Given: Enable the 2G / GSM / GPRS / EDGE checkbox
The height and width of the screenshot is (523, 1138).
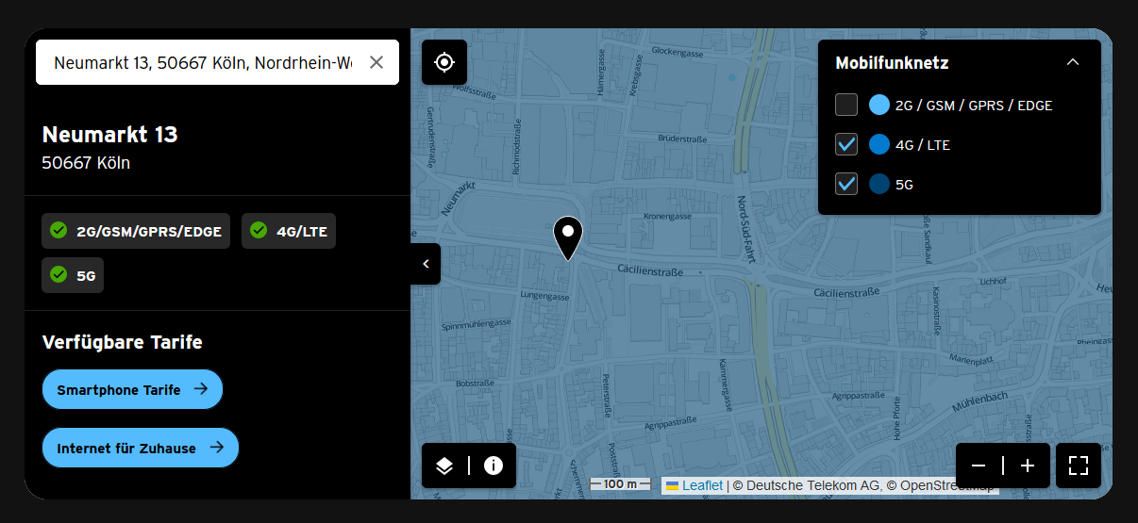Looking at the screenshot, I should click(846, 105).
